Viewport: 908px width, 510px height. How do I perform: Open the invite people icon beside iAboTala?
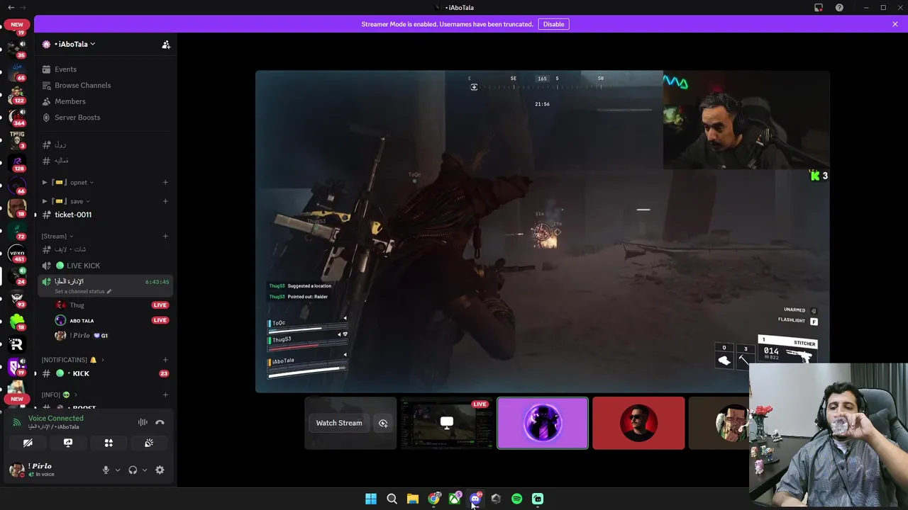pos(166,45)
